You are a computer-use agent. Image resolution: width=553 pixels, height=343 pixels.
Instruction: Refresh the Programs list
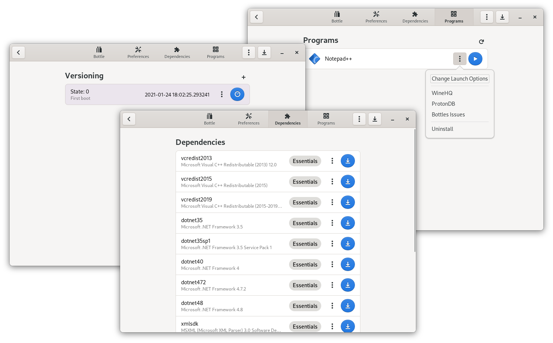(x=481, y=42)
